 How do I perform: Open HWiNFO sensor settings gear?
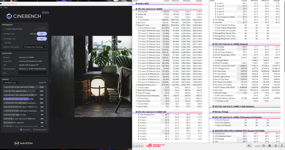click(276, 145)
